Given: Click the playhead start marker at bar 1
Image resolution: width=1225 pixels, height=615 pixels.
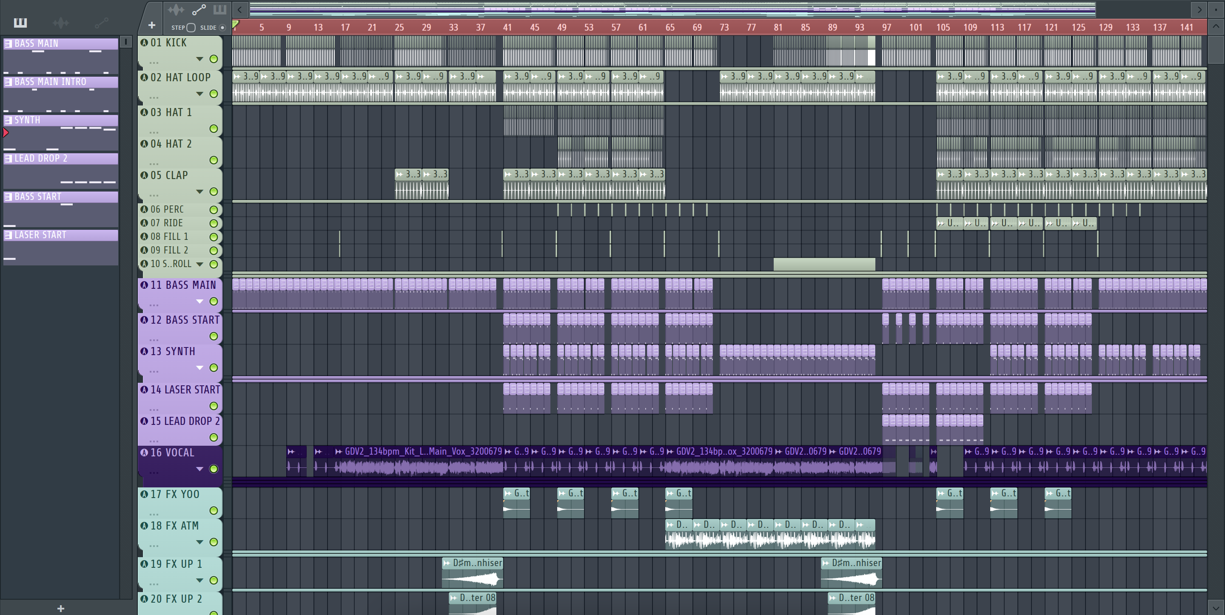Looking at the screenshot, I should pos(235,24).
